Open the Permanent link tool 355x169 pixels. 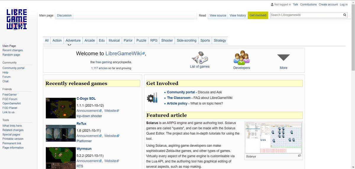(x=12, y=143)
